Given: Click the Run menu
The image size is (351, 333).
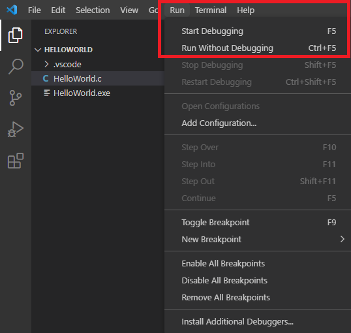Looking at the screenshot, I should (177, 10).
